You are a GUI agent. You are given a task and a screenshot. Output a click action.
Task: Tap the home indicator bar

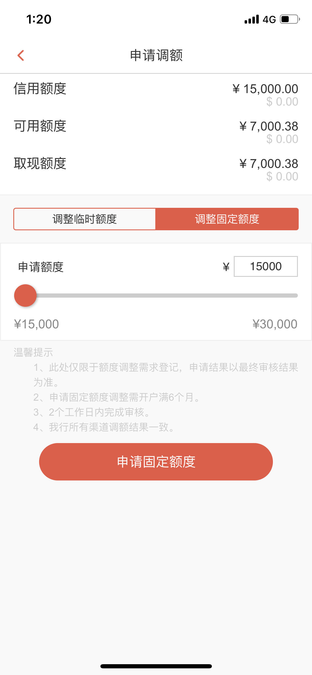coord(156,666)
